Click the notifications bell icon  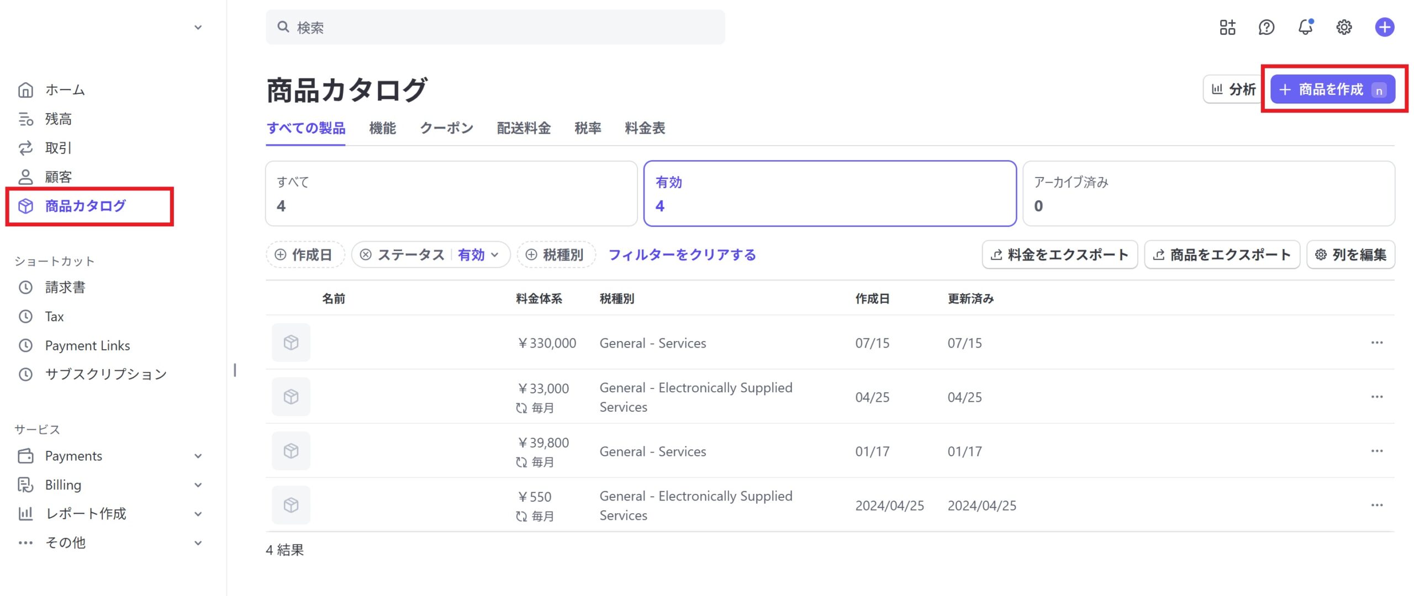point(1305,27)
